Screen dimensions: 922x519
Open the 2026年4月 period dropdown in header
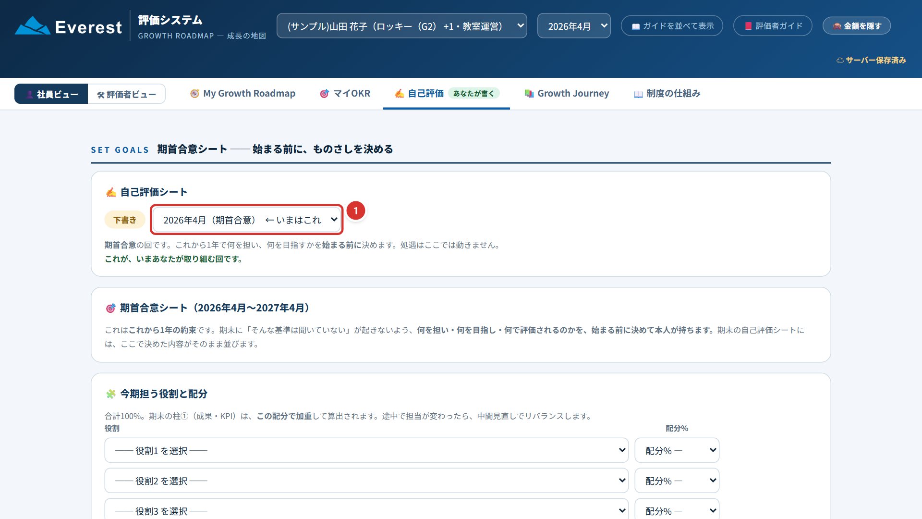[x=574, y=26]
